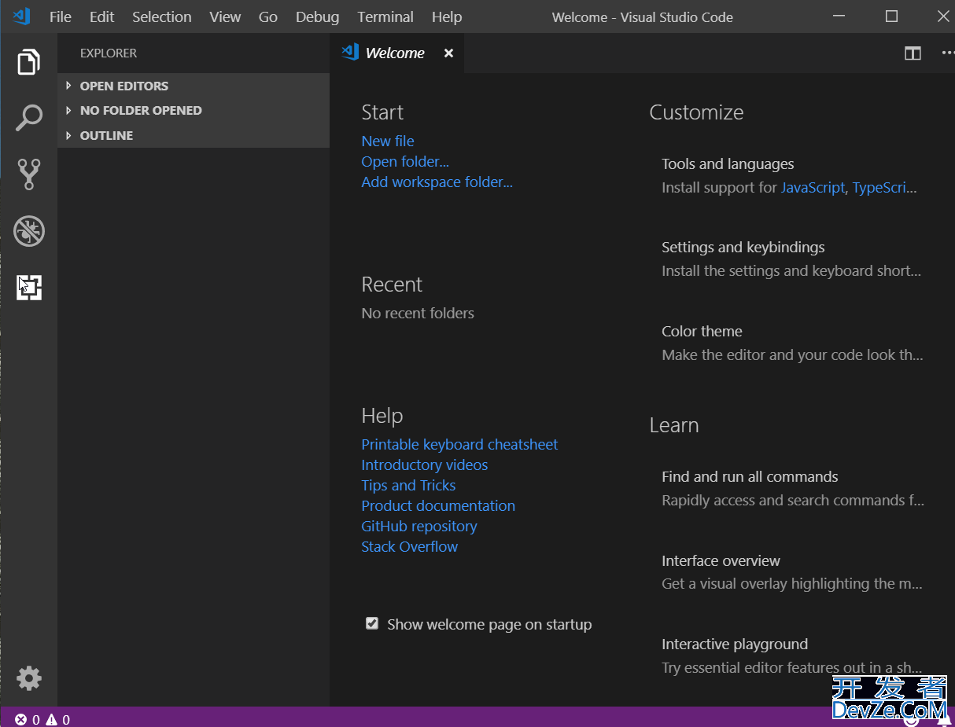This screenshot has height=727, width=955.
Task: Click the Learn heading
Action: click(674, 425)
